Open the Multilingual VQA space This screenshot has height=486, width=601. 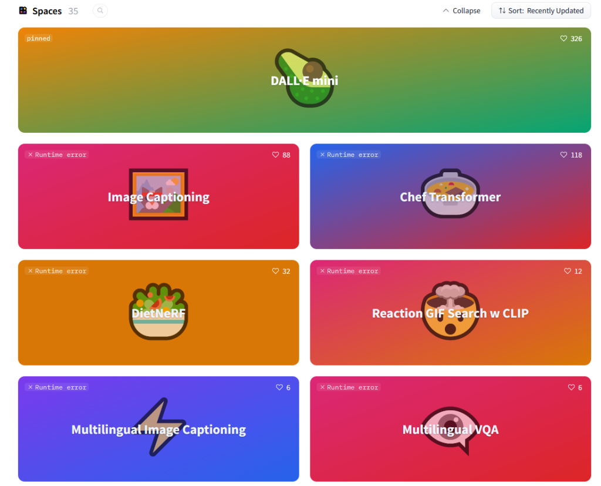coord(450,429)
